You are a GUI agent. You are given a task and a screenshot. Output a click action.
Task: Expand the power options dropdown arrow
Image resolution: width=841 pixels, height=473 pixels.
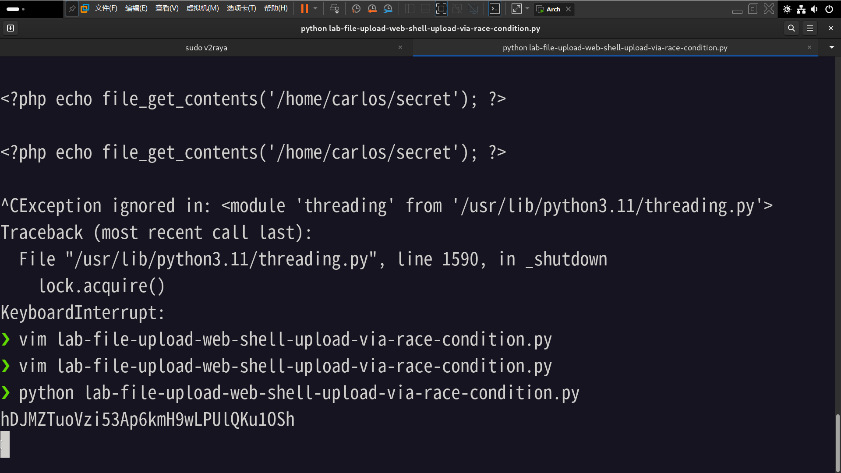pos(315,9)
